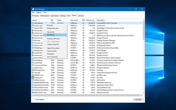The width and height of the screenshot is (176, 110).
Task: Open the Options menu
Action: click(x=39, y=12)
